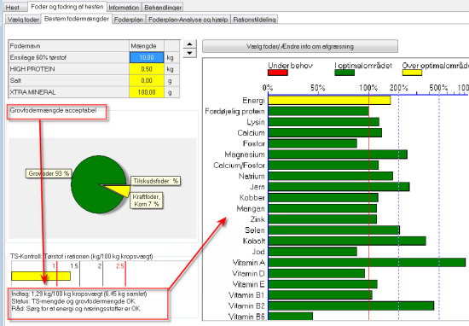
Task: Click the yellow Over optimalområdet legend swatch
Action: (412, 73)
